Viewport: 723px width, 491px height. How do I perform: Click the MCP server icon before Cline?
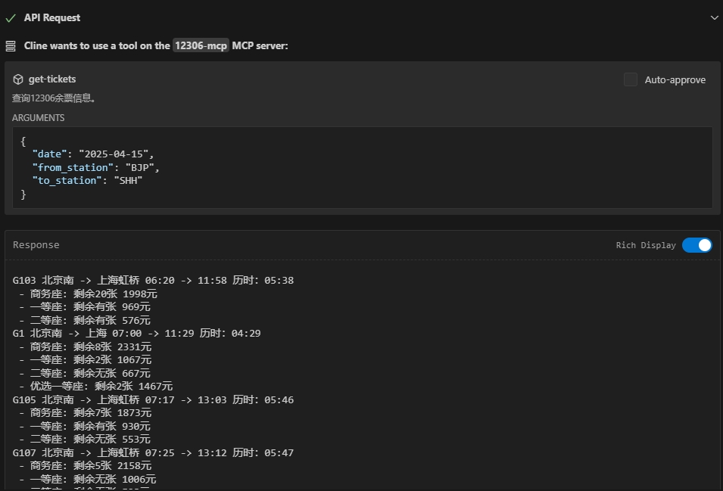(11, 46)
